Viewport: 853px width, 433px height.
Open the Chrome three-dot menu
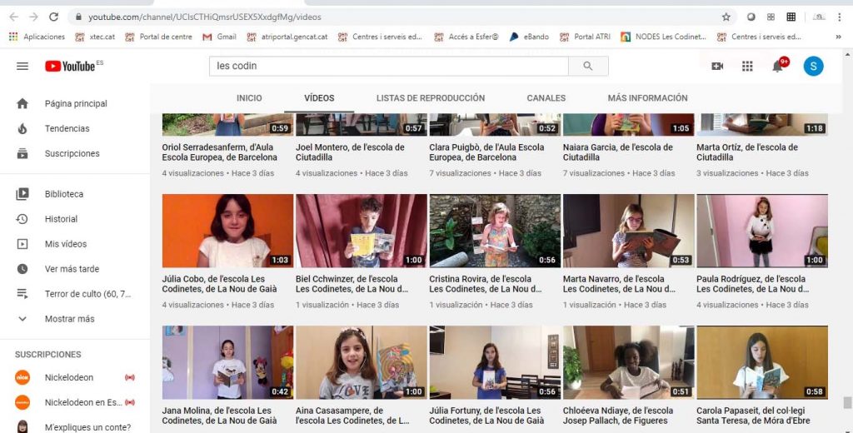pos(840,17)
